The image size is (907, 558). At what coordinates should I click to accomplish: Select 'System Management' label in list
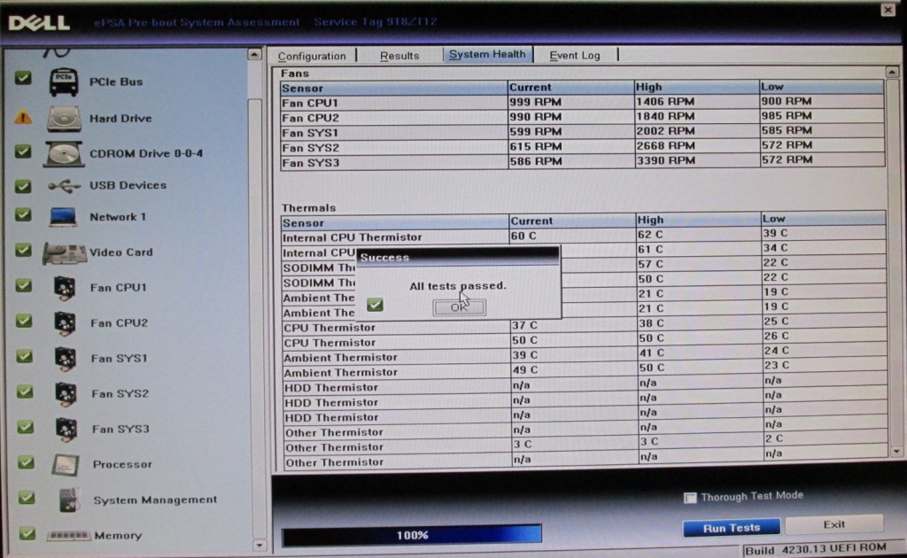coord(155,500)
